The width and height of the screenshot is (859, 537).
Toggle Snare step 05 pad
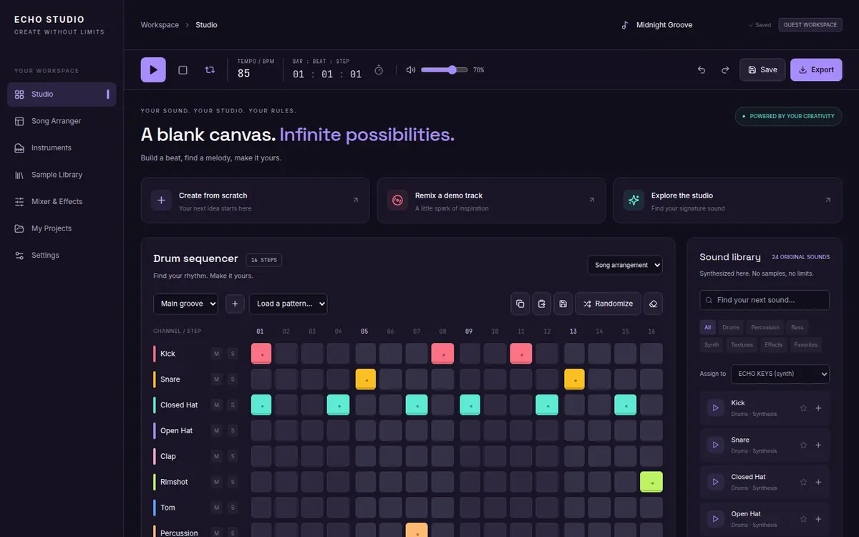click(366, 379)
